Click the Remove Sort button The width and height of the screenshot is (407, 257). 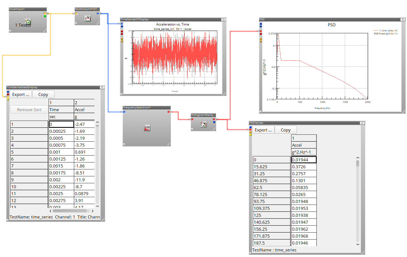pyautogui.click(x=29, y=110)
